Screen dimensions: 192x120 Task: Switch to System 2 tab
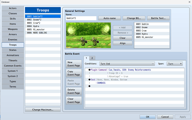pos(13,76)
